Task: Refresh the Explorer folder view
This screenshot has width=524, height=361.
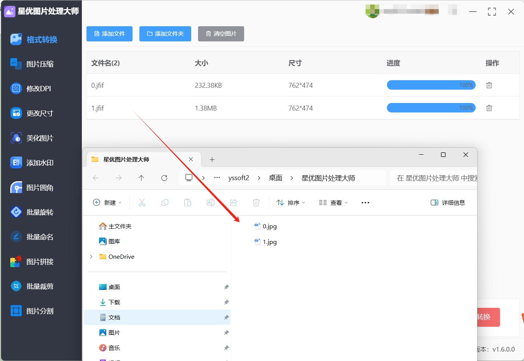Action: (164, 178)
